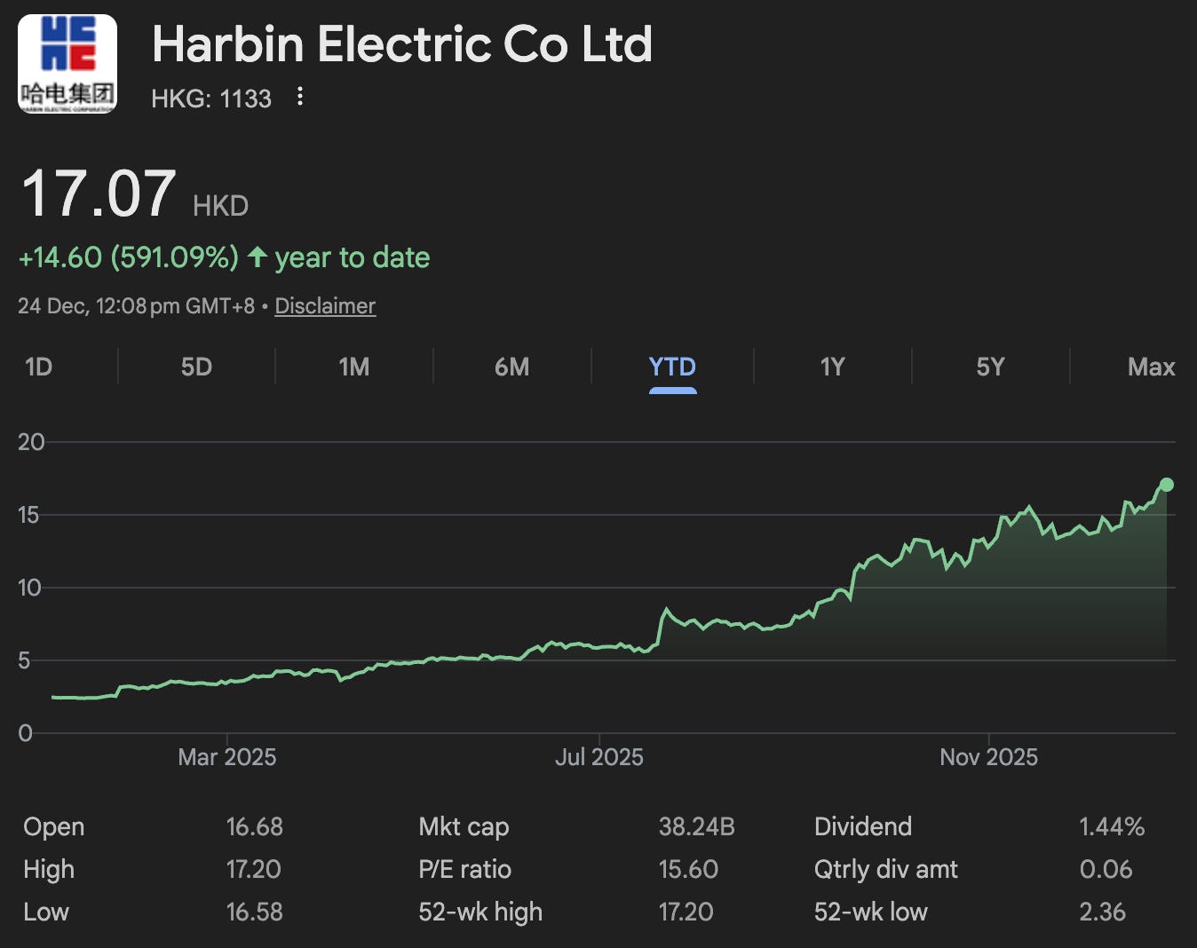Click the Harbin Electric company logo
1197x948 pixels.
coord(67,64)
